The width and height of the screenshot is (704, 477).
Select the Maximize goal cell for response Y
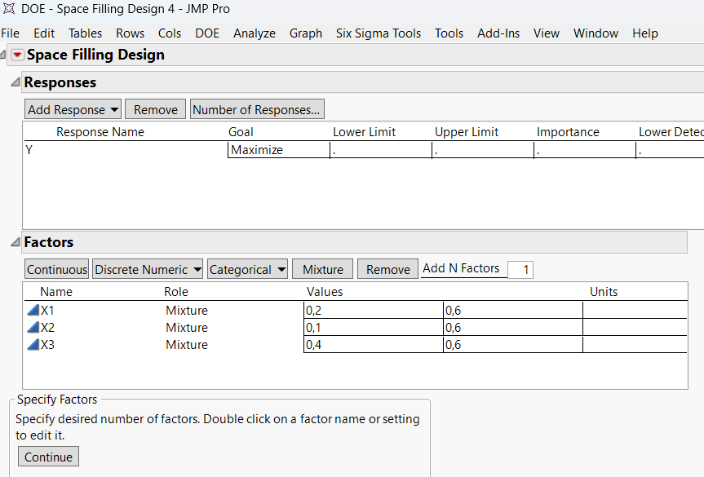coord(278,150)
